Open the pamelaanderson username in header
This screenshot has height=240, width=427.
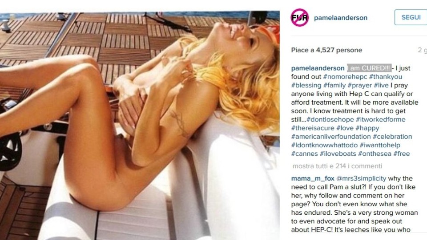(x=341, y=18)
